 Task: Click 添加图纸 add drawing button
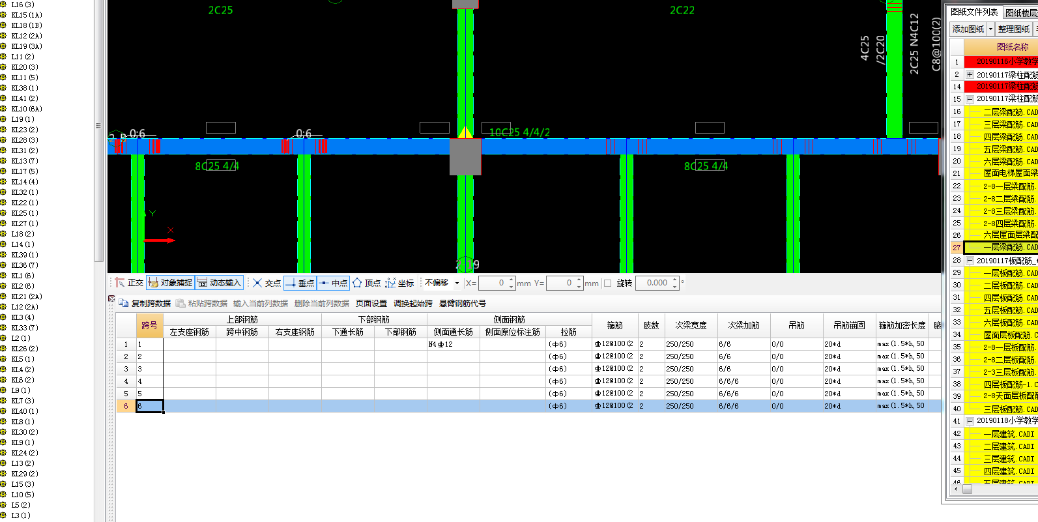pos(968,29)
